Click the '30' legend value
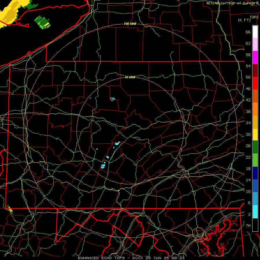 (248, 134)
